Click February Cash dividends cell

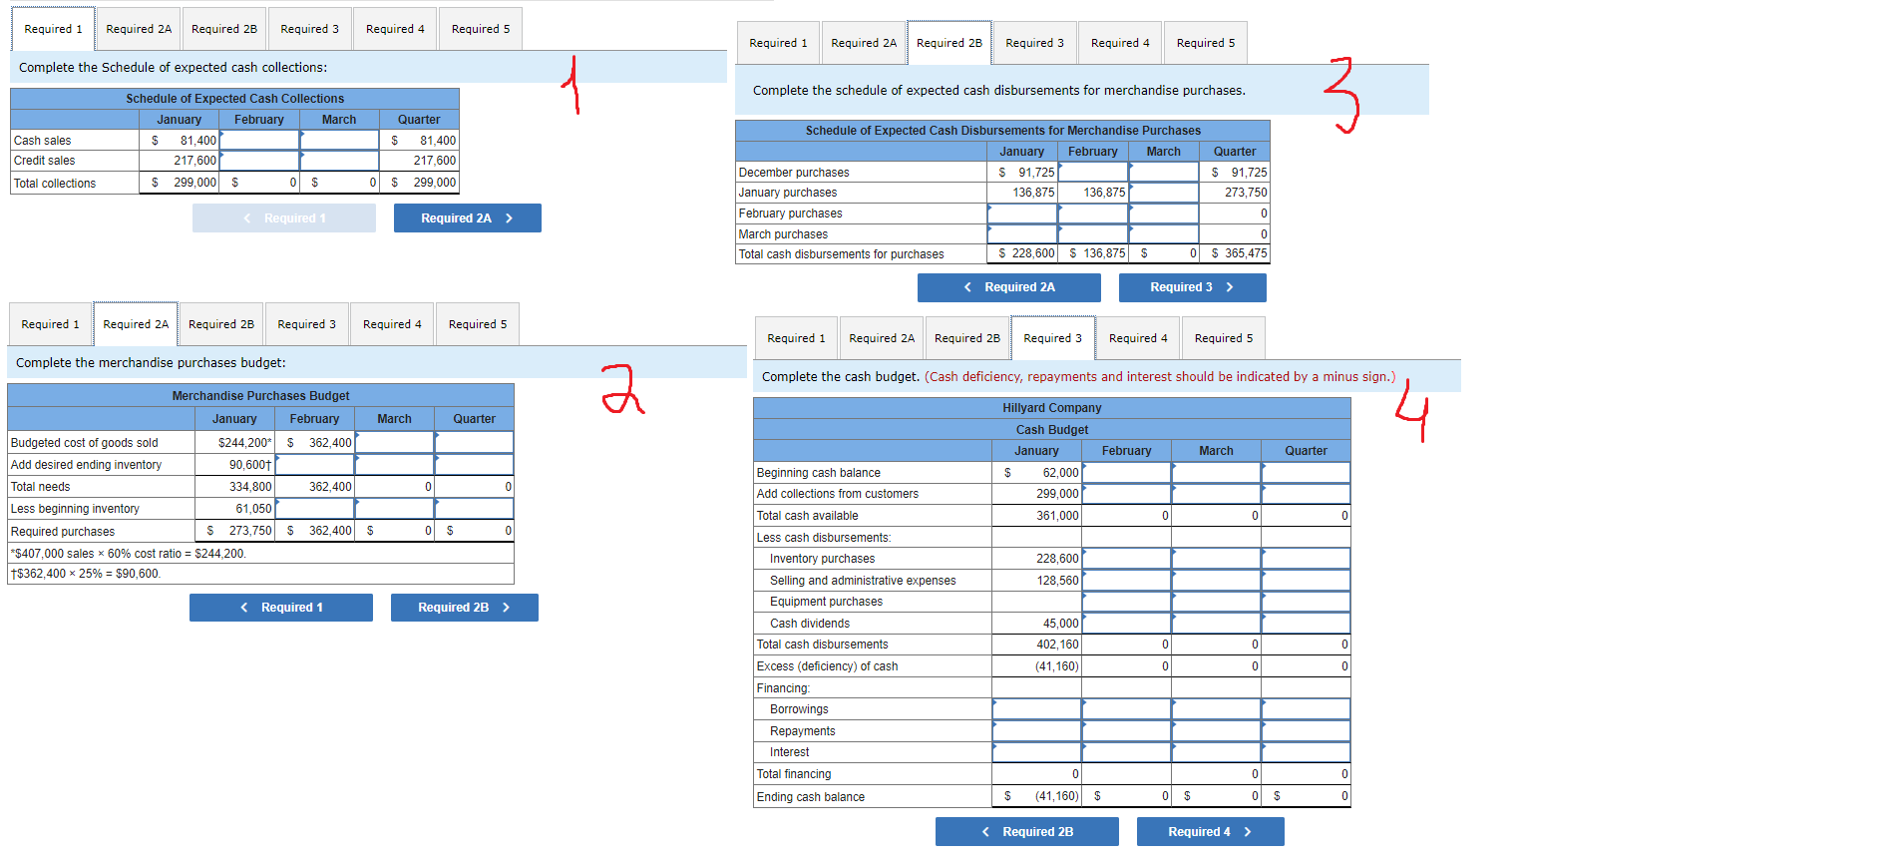coord(1127,624)
